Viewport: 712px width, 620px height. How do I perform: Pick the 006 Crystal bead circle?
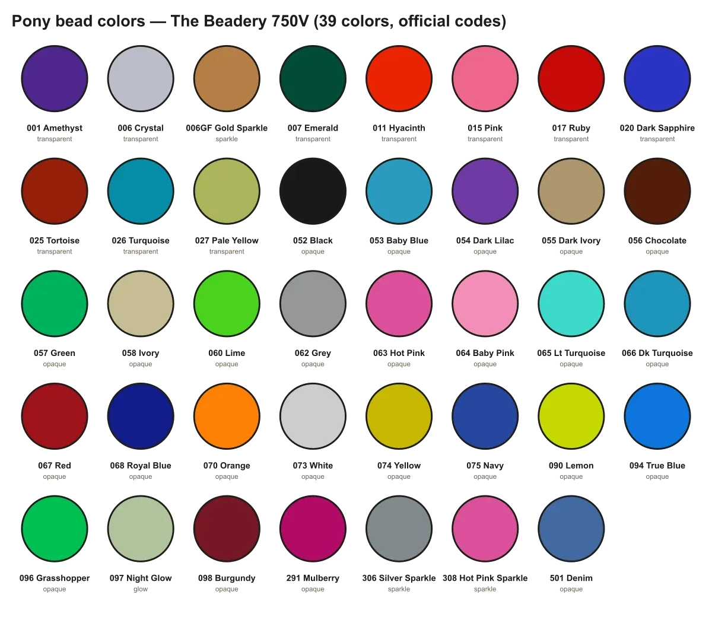click(x=141, y=79)
